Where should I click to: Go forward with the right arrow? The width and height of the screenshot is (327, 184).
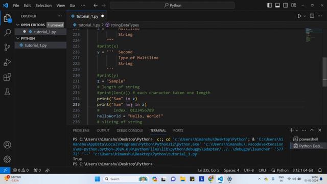click(x=104, y=5)
